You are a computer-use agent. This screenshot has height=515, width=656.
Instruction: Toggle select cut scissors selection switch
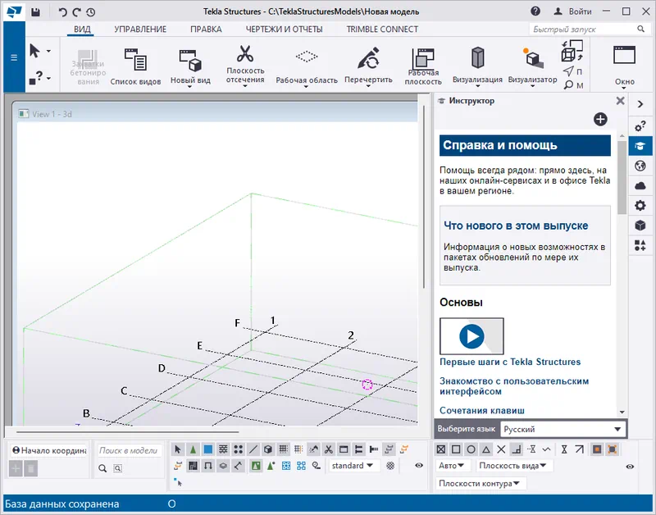tap(329, 449)
